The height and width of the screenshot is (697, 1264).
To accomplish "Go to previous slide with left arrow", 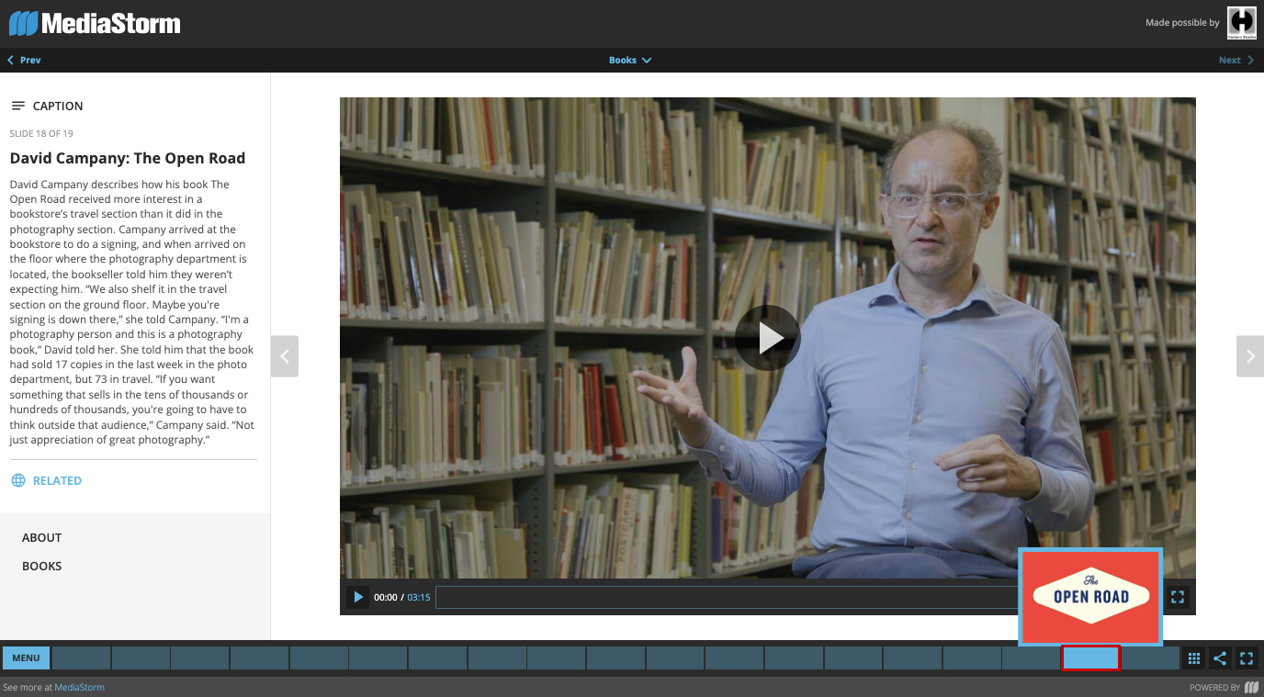I will pyautogui.click(x=285, y=356).
